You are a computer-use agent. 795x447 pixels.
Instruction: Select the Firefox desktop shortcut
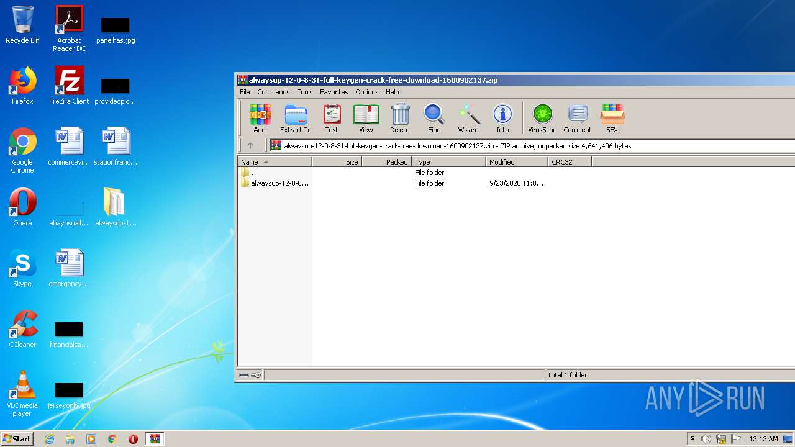point(22,86)
